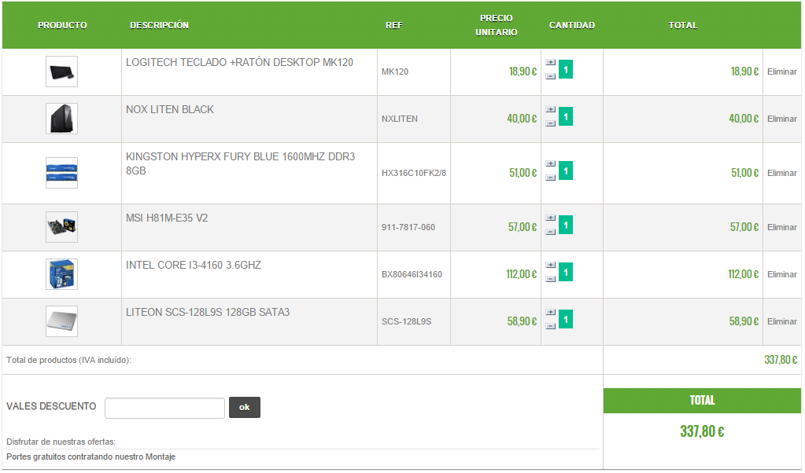Click 'Total de productos (IVA incluído)' label
The width and height of the screenshot is (805, 473).
click(x=68, y=361)
